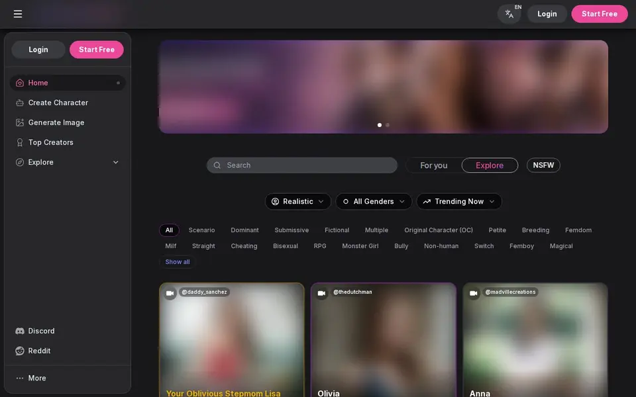This screenshot has height=397, width=636.
Task: Open the language translation selector
Action: tap(509, 14)
